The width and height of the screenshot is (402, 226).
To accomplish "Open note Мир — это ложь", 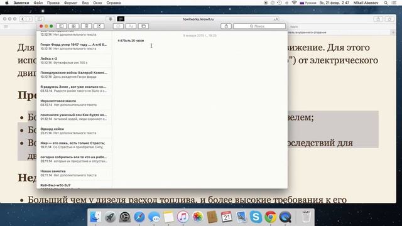I will pyautogui.click(x=74, y=145).
